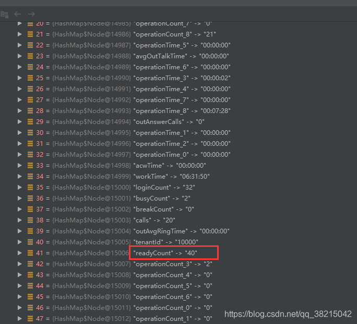Expand node 25 operationTime_3

tap(20, 78)
